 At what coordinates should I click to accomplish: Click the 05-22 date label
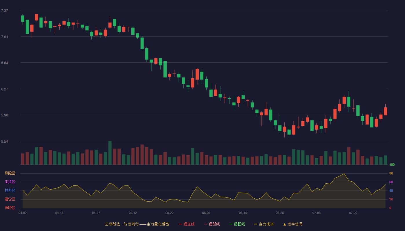(170, 213)
